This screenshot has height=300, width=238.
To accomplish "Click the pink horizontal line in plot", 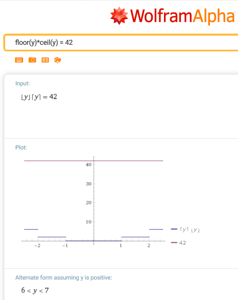I will pyautogui.click(x=58, y=161).
